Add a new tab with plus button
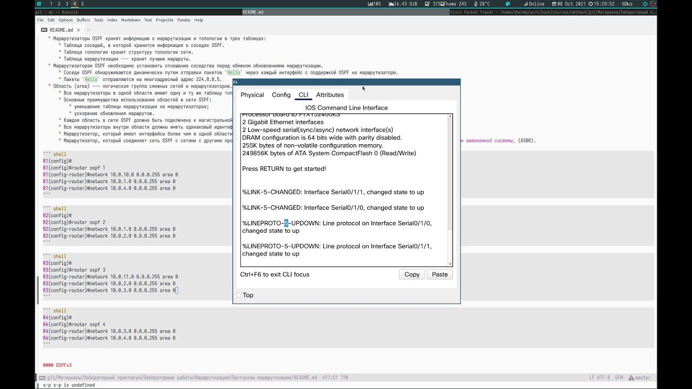Viewport: 692px width, 389px height. coord(88,30)
